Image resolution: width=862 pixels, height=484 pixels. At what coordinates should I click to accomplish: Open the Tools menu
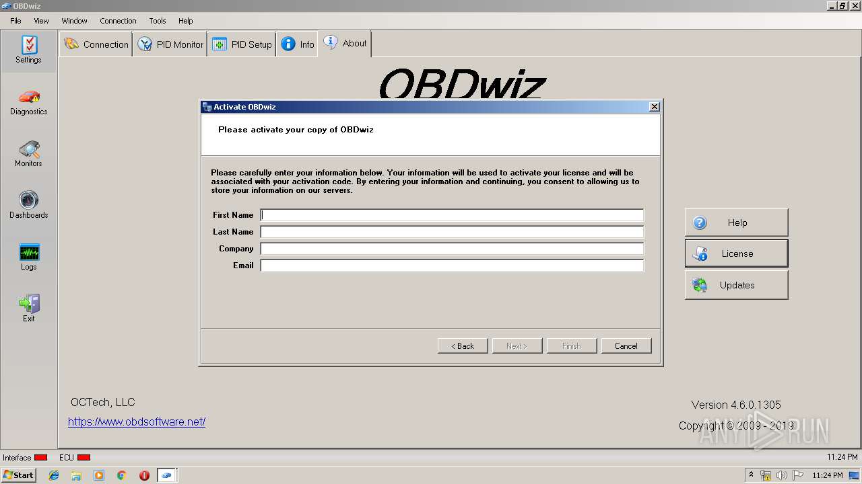(158, 21)
